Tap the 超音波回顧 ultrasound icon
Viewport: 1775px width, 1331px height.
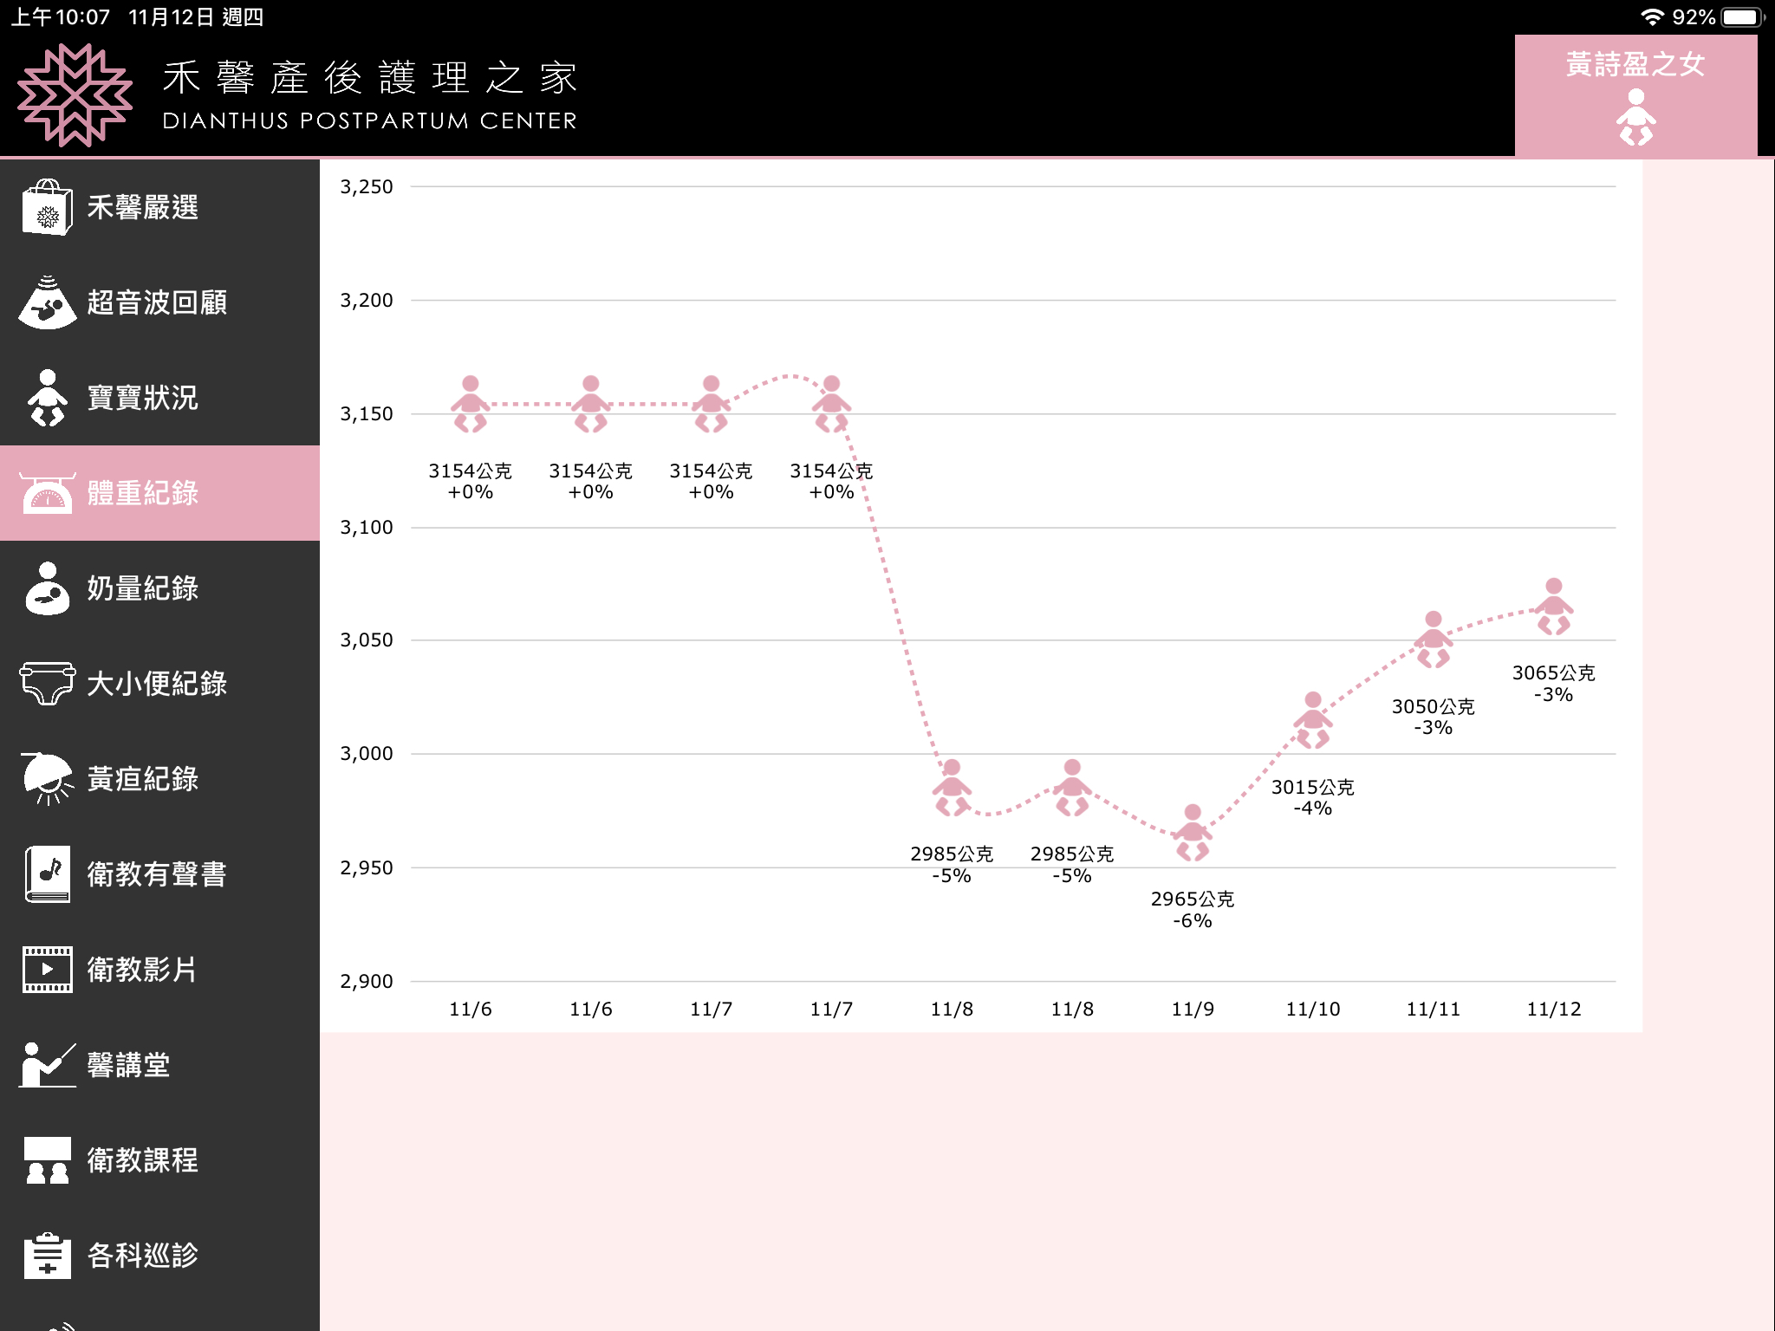pos(48,302)
